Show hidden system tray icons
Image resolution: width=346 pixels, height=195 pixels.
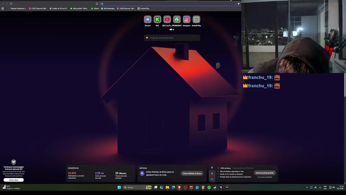[307, 187]
